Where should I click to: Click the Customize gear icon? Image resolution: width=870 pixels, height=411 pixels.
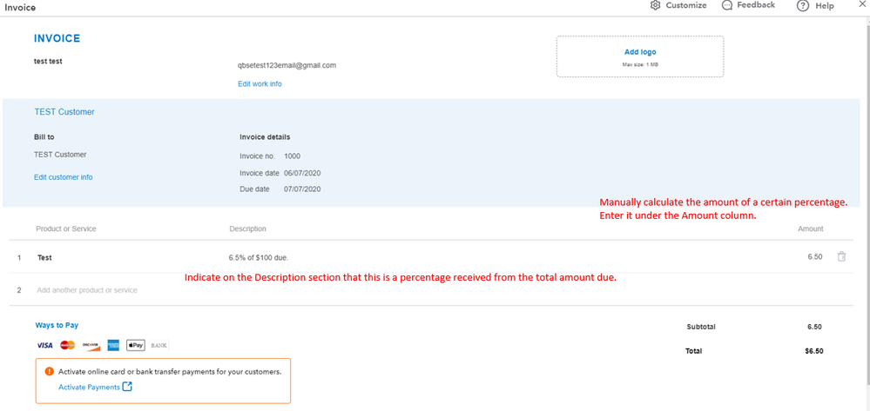[655, 5]
